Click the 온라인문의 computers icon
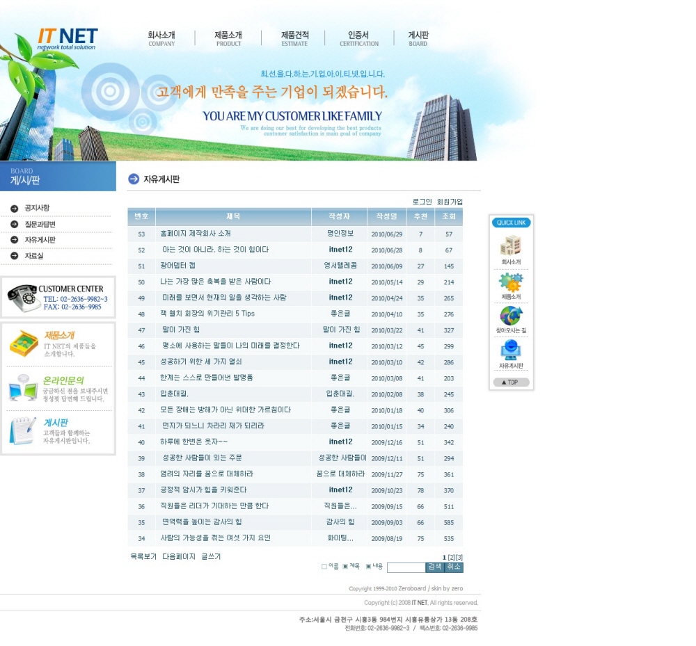Image resolution: width=696 pixels, height=646 pixels. (23, 388)
